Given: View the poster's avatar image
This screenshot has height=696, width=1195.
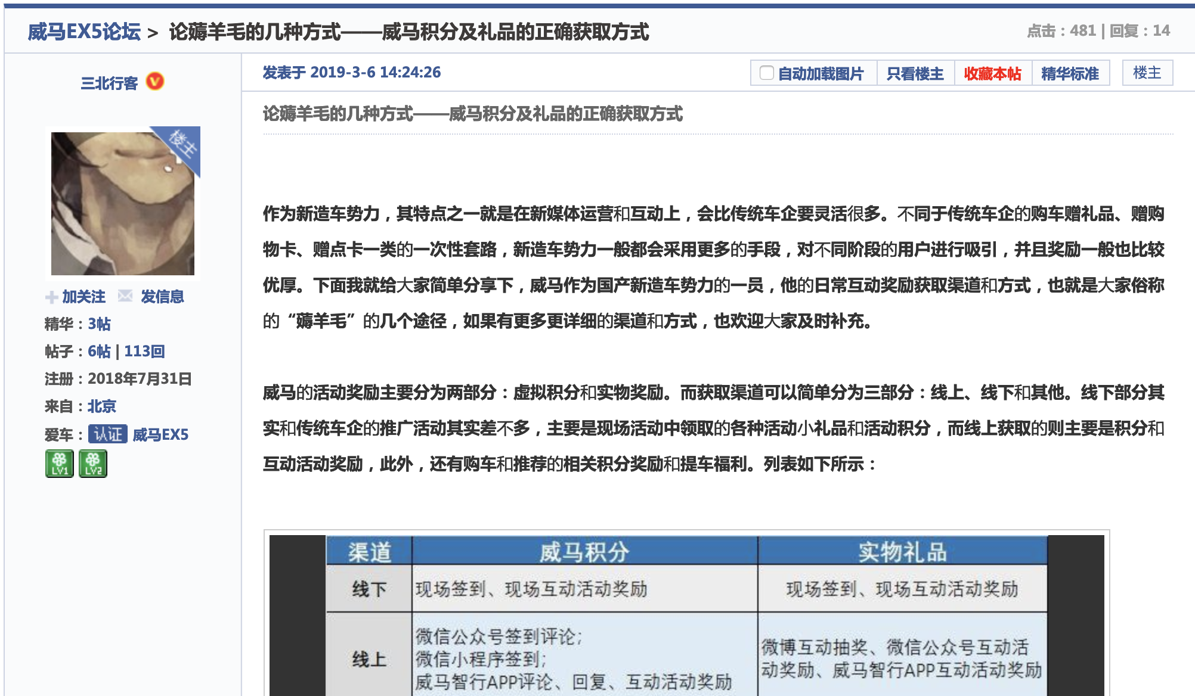Looking at the screenshot, I should tap(123, 204).
